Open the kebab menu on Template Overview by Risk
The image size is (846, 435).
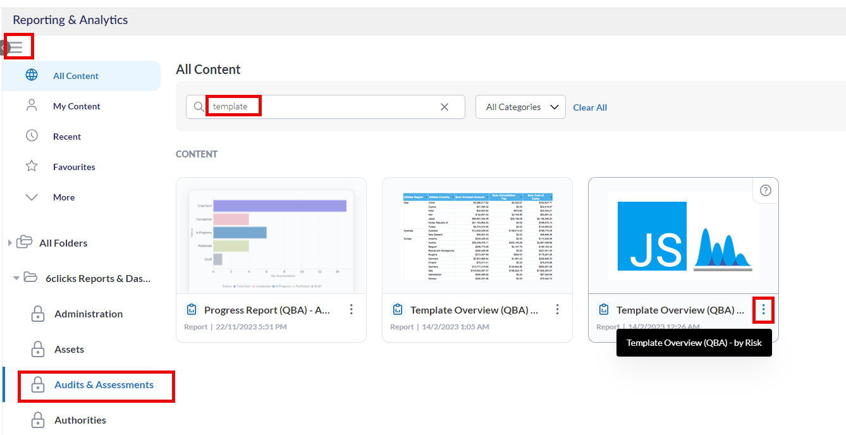coord(763,310)
